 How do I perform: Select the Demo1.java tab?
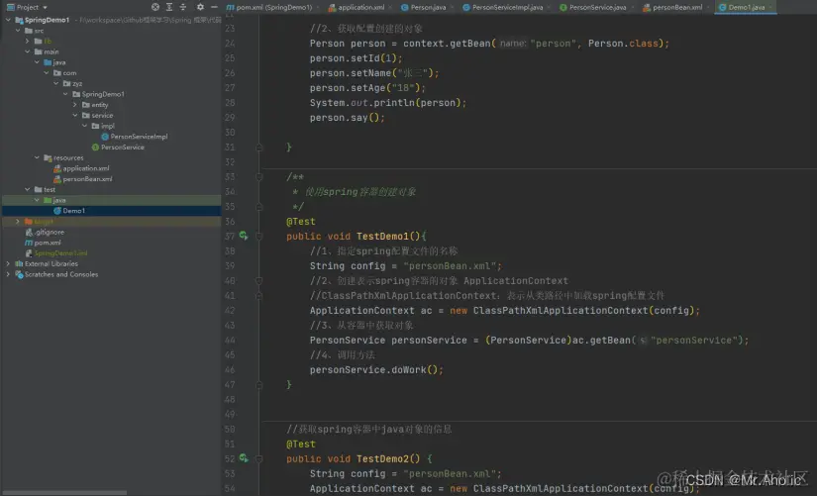pyautogui.click(x=746, y=7)
